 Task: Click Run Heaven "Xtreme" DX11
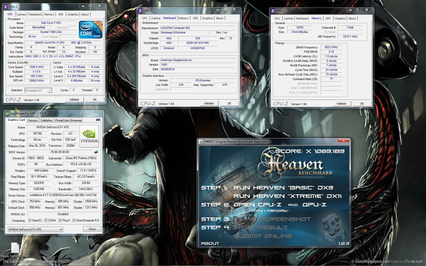(288, 196)
